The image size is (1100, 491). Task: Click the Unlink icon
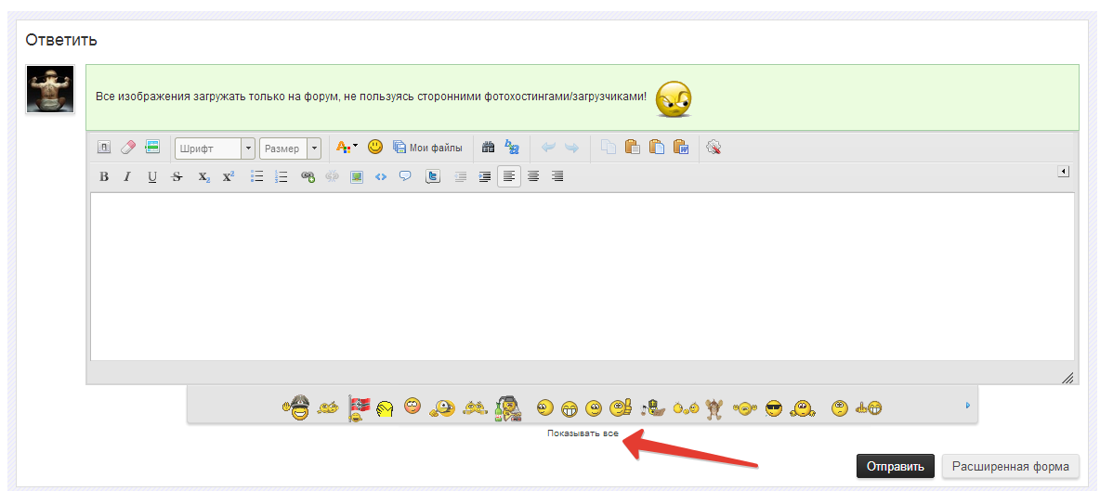tap(332, 176)
